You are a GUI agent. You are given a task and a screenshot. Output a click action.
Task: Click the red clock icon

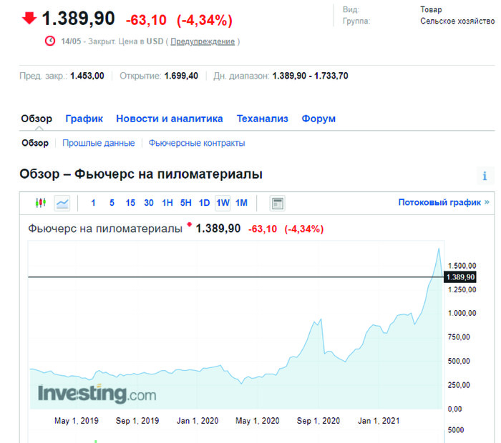(x=50, y=41)
